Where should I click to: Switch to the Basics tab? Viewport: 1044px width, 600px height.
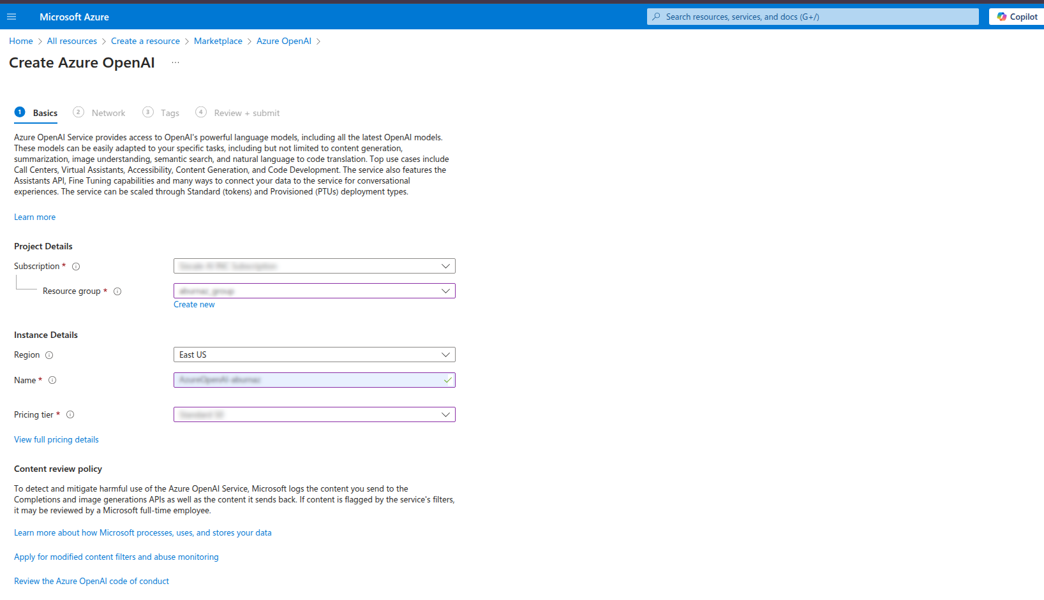pos(45,113)
